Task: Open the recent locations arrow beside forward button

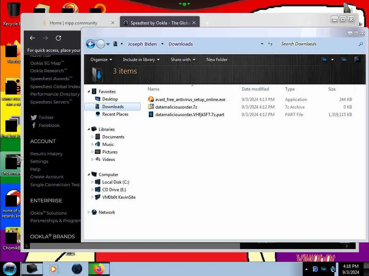Action: tap(108, 44)
